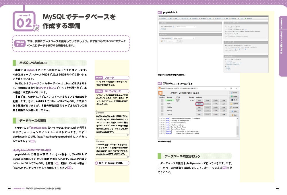Open the プラグイン tab
287x195 pixels.
tap(248, 18)
